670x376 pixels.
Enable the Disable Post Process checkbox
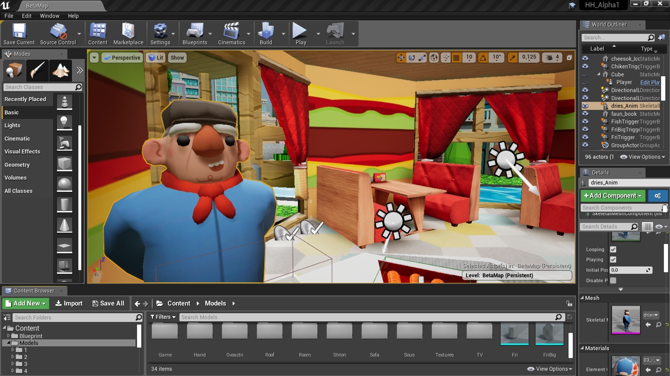613,280
